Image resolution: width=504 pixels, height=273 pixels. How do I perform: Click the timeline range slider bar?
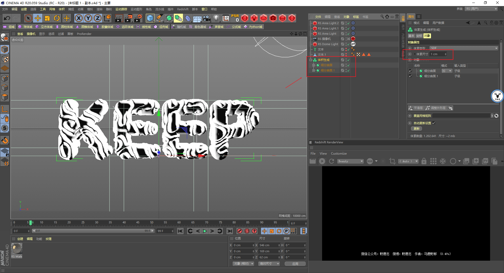(93, 231)
